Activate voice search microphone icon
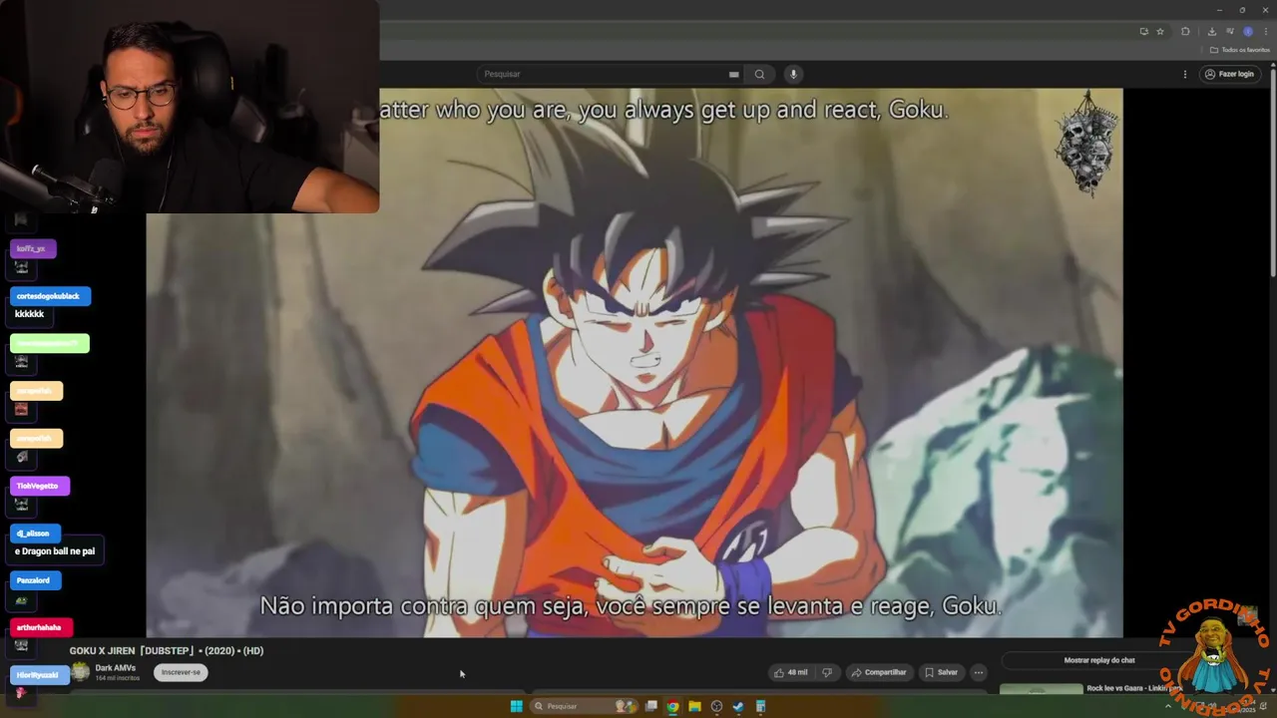 (793, 74)
